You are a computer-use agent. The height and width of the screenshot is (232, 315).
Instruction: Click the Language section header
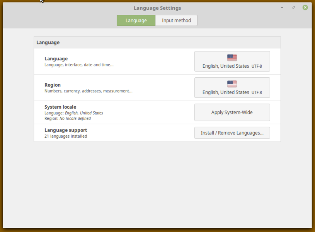pos(48,43)
